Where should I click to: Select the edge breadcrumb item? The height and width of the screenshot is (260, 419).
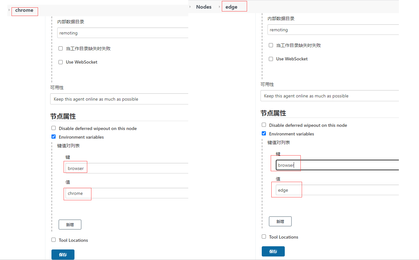click(231, 7)
